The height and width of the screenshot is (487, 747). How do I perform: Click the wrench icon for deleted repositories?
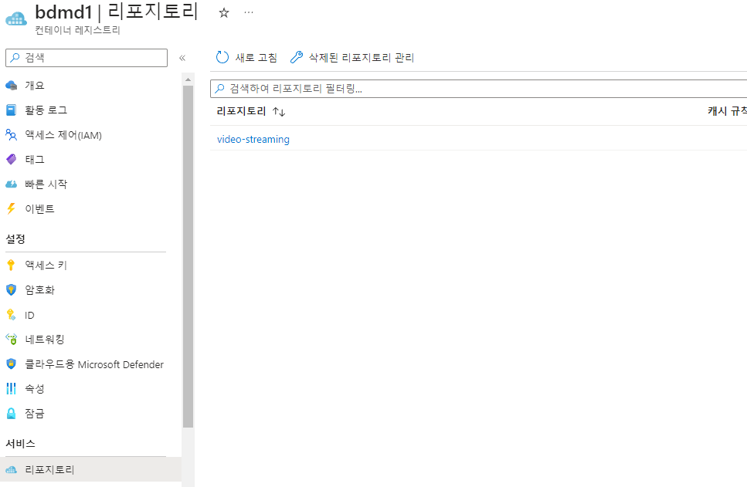click(297, 58)
